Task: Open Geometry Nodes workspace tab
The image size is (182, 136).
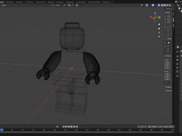Action: click(94, 2)
